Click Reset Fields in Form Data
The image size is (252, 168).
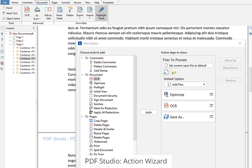[60, 13]
